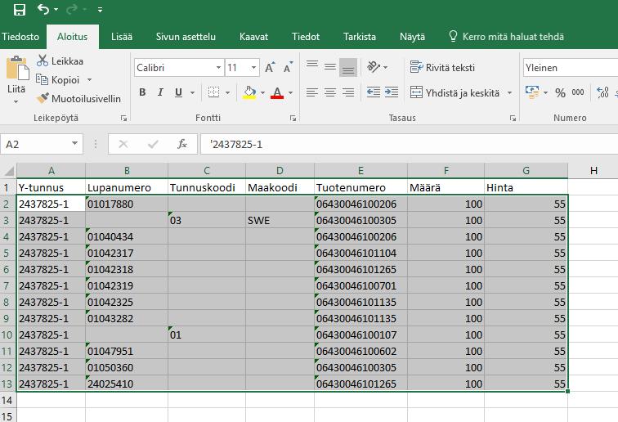Paste with the Liitä clipboard icon
This screenshot has width=618, height=422.
pos(17,69)
